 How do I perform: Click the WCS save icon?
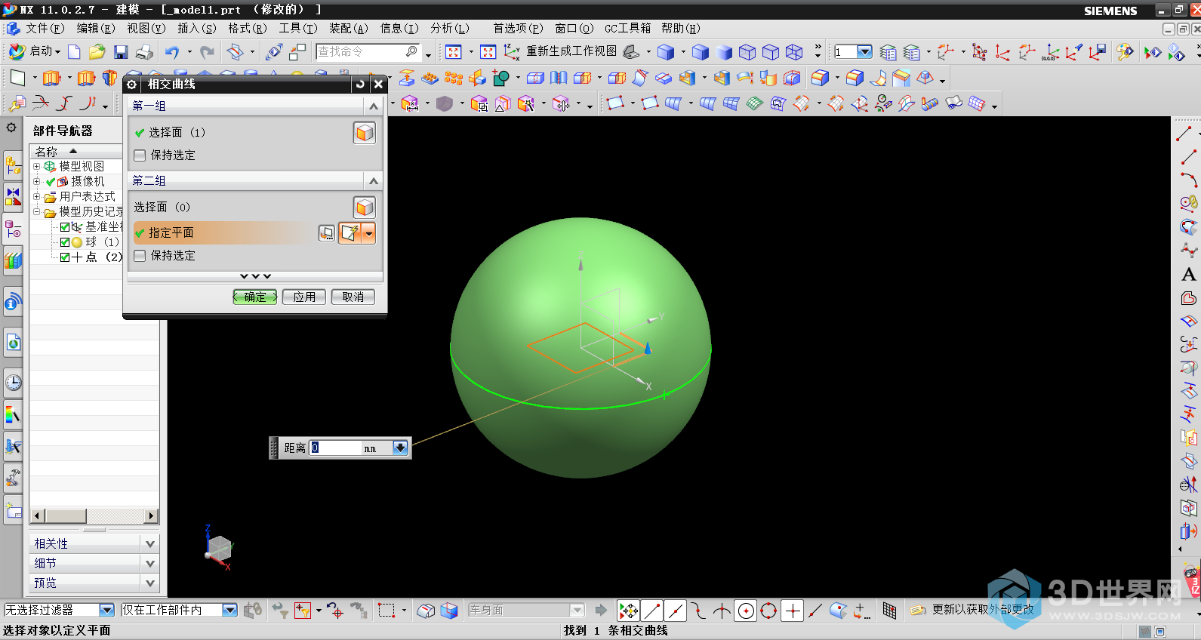tap(1097, 52)
